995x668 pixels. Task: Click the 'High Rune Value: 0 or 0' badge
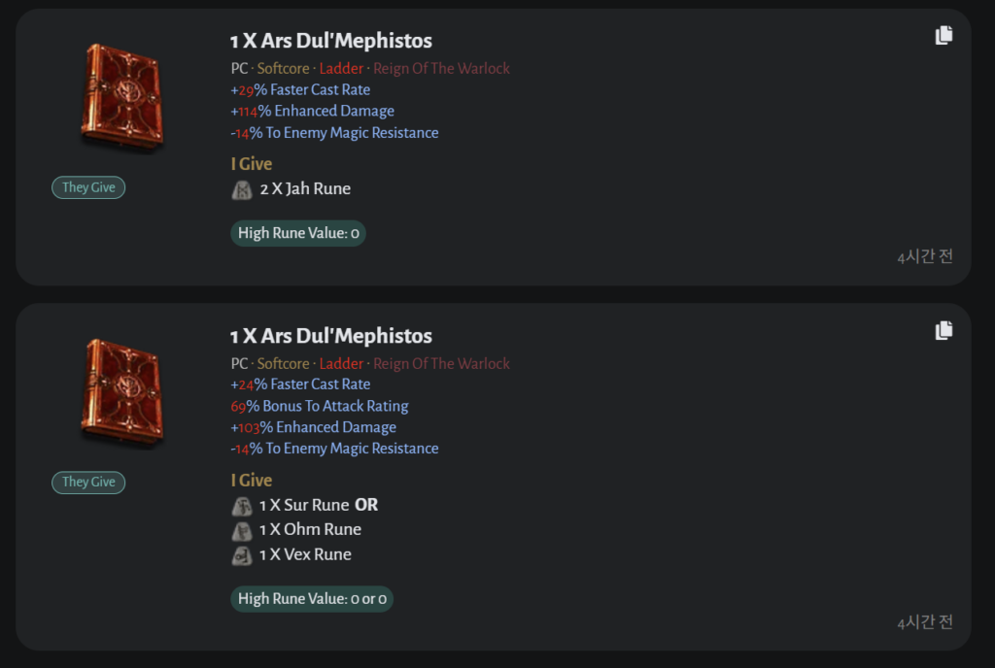point(312,598)
